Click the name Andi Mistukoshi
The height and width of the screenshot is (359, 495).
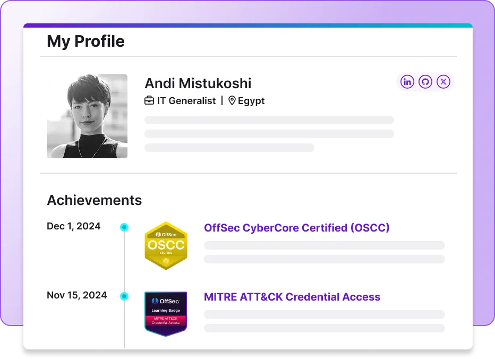click(198, 83)
